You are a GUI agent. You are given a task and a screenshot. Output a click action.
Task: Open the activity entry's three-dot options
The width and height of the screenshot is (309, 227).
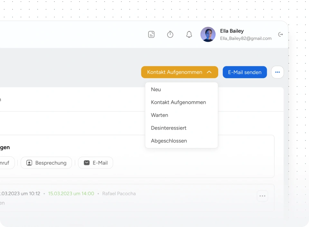[262, 196]
